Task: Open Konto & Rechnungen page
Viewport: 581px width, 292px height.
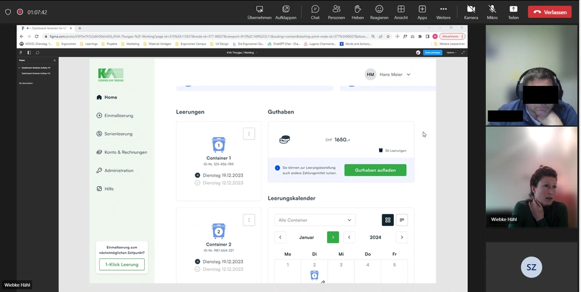Action: click(121, 152)
